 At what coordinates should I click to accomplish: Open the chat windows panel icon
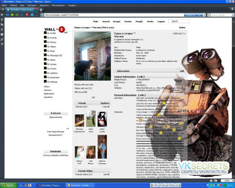coord(2,25)
